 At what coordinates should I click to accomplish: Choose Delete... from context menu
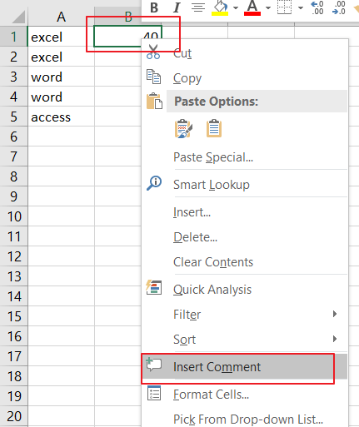[195, 237]
